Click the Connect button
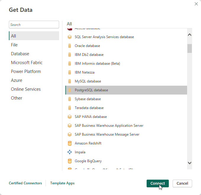The width and height of the screenshot is (201, 195). tap(158, 183)
